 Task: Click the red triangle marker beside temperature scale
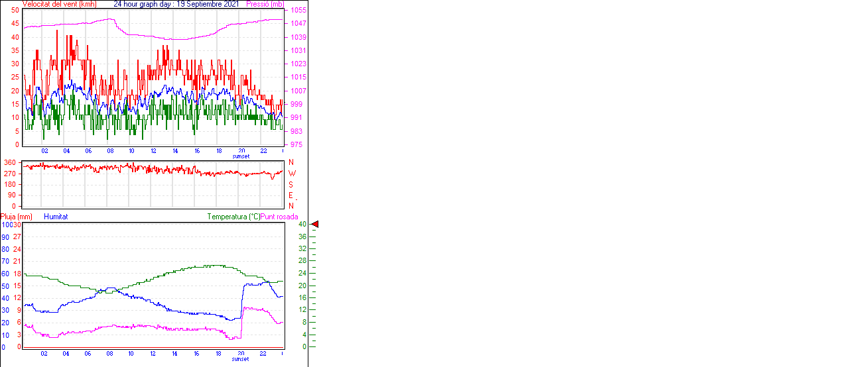click(315, 225)
